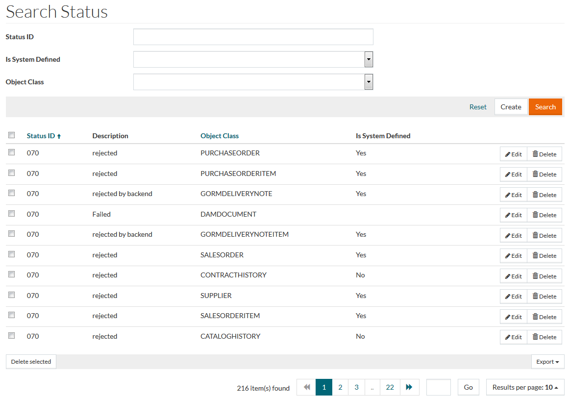Jump to page 22 in pagination
The height and width of the screenshot is (397, 569).
390,387
